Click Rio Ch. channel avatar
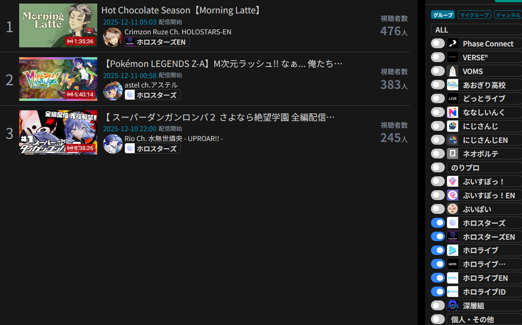 pos(112,144)
